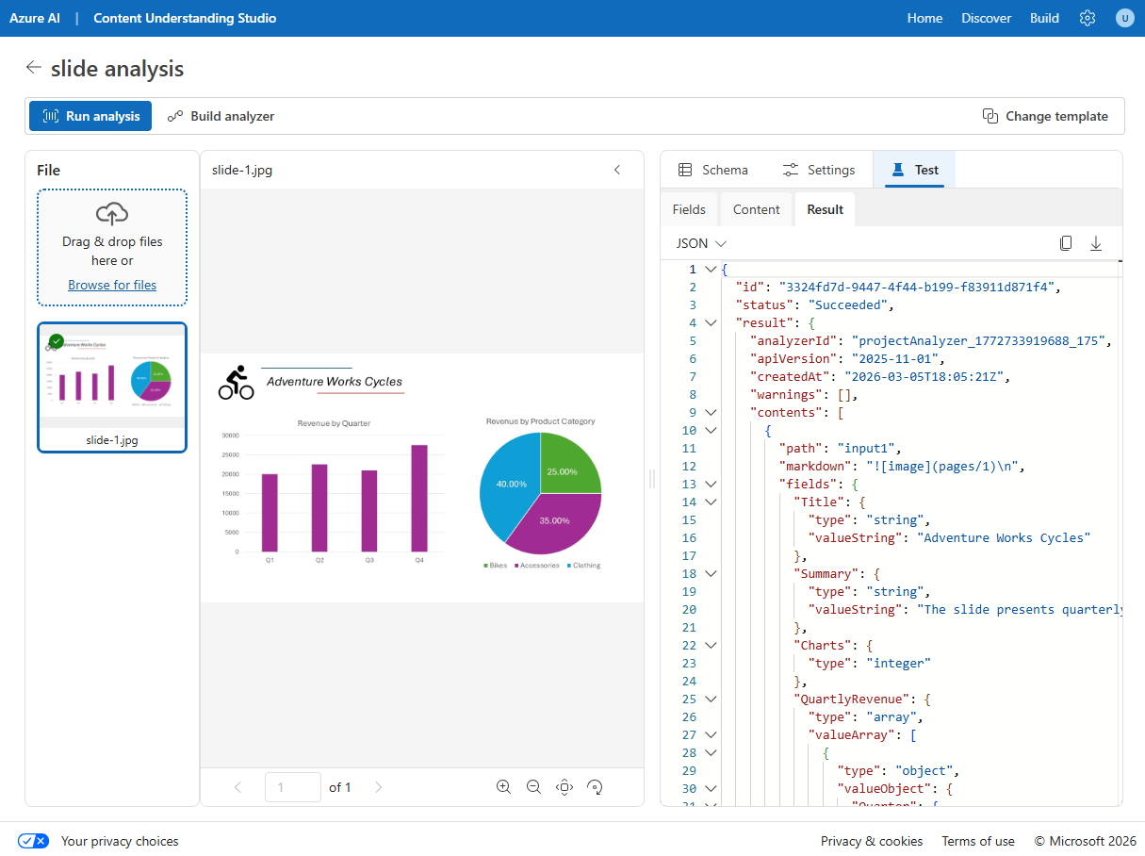Open the Browse for files link
This screenshot has width=1145, height=856.
[x=111, y=284]
